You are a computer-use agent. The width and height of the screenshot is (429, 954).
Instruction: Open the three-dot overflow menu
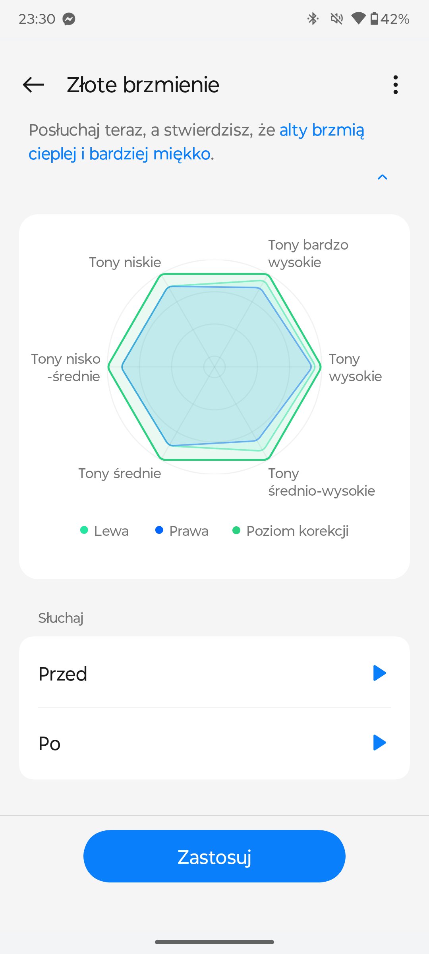[x=395, y=85]
